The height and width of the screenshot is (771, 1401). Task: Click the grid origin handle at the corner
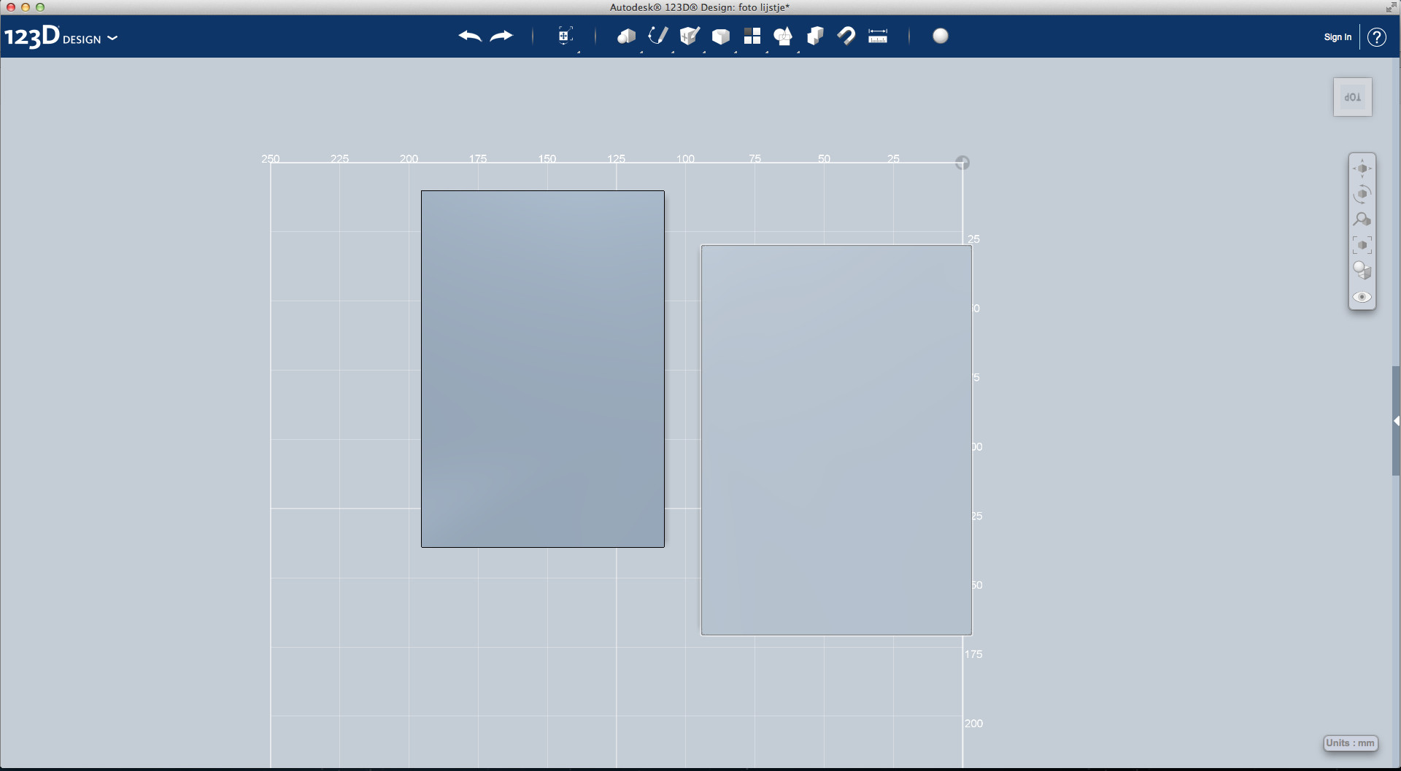coord(962,163)
